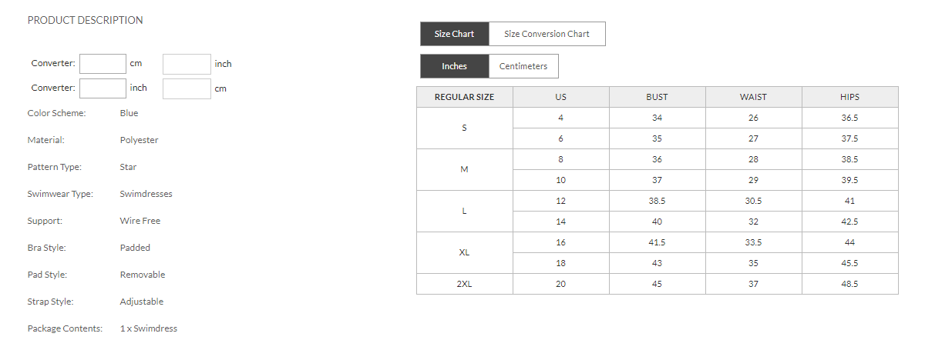The width and height of the screenshot is (925, 350).
Task: Select the Inches unit toggle
Action: [454, 66]
